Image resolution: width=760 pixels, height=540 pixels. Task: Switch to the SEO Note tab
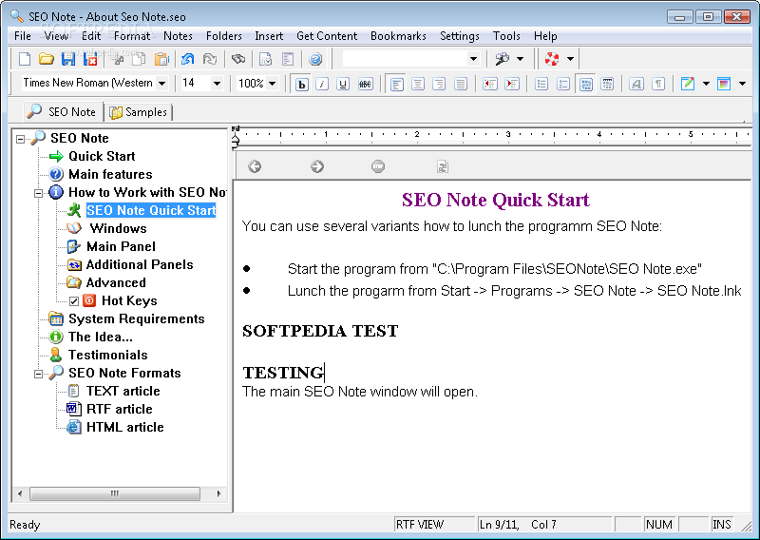[x=63, y=111]
